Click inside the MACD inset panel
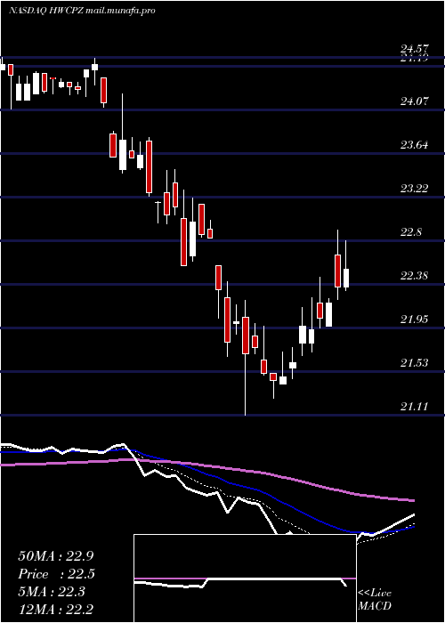This screenshot has width=445, height=623. point(245,578)
